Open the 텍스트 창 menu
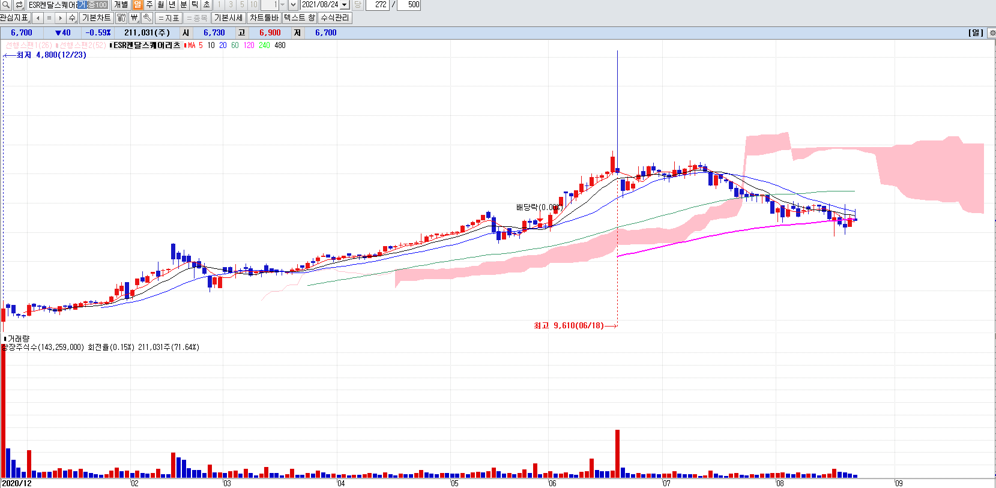This screenshot has height=488, width=996. click(300, 18)
